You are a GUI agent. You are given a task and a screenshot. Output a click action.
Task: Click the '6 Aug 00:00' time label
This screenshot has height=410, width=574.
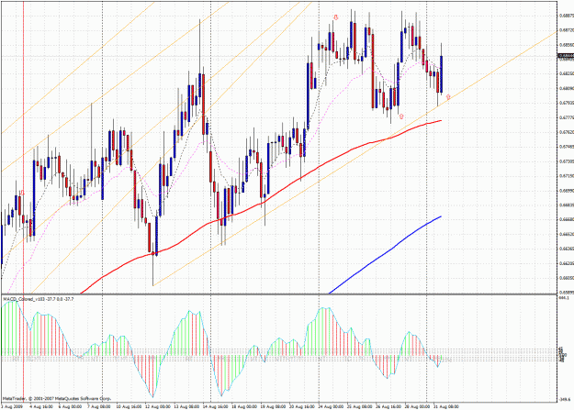pyautogui.click(x=70, y=406)
